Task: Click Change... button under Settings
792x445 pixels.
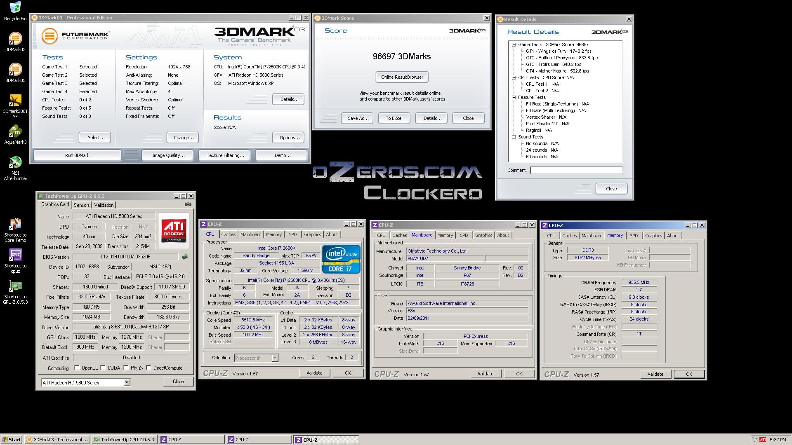Action: click(x=183, y=138)
